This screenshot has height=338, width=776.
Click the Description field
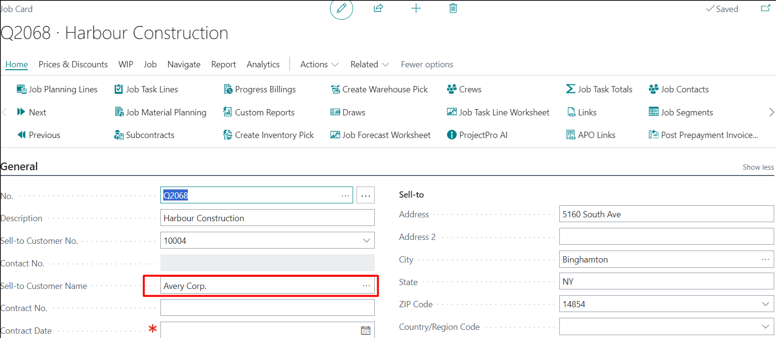coord(267,218)
